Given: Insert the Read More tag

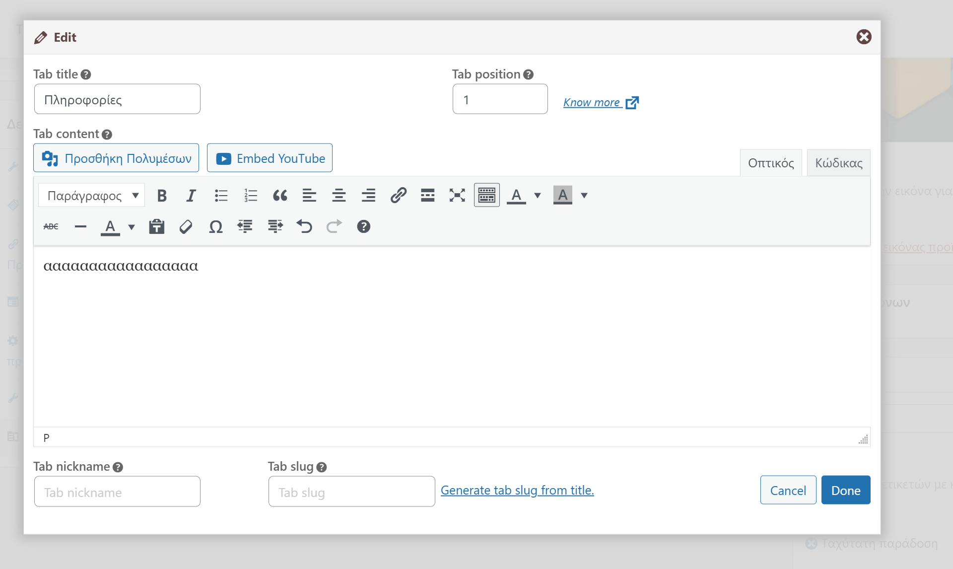Looking at the screenshot, I should (x=427, y=196).
